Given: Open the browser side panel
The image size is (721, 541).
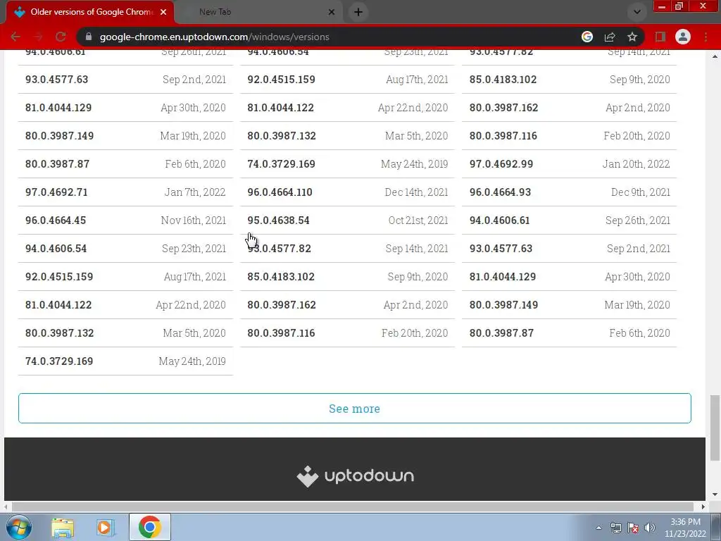Looking at the screenshot, I should (x=660, y=37).
